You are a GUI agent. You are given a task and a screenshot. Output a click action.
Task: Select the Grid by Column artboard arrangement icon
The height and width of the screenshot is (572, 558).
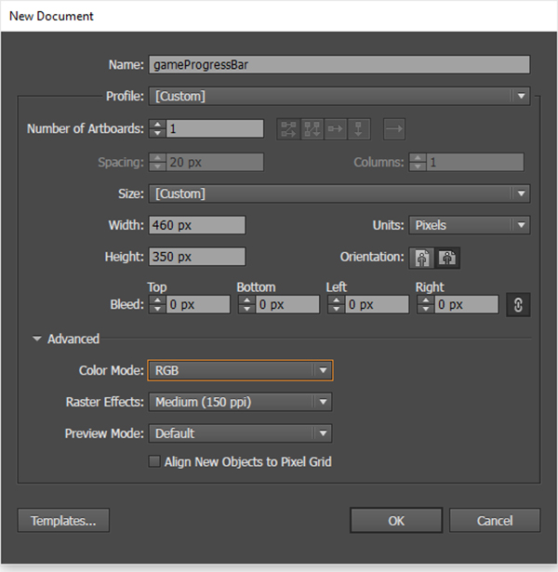312,129
